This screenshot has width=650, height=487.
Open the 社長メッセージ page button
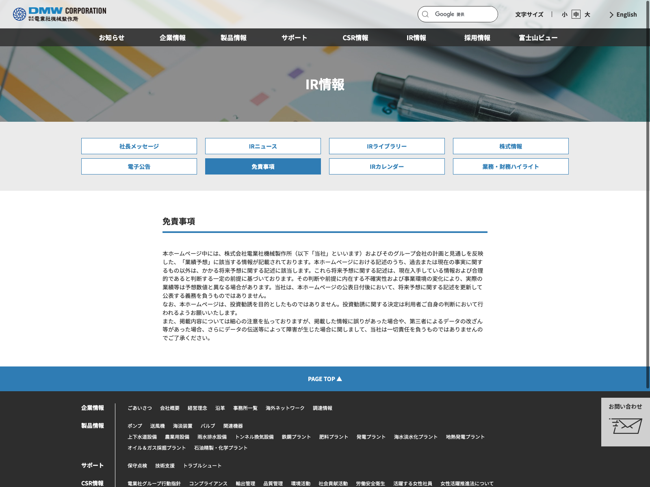coord(139,146)
